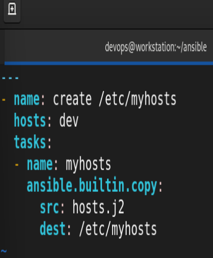Image resolution: width=213 pixels, height=258 pixels.
Task: Click the '---' YAML document start line
Action: pyautogui.click(x=10, y=78)
